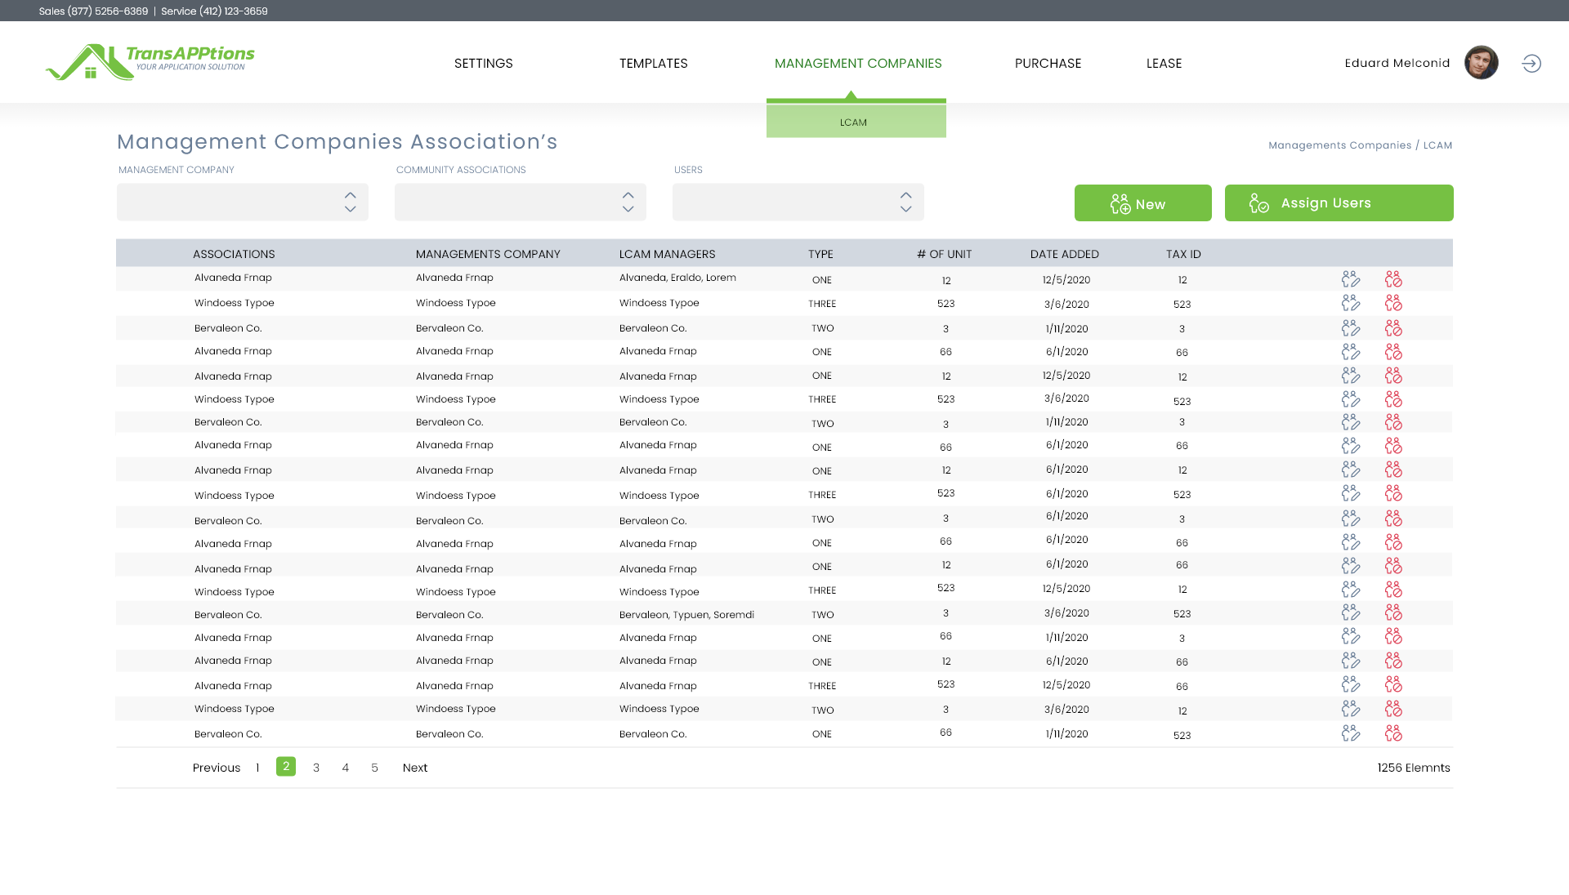The image size is (1569, 895).
Task: Open the Community Associations dropdown
Action: pyautogui.click(x=521, y=202)
